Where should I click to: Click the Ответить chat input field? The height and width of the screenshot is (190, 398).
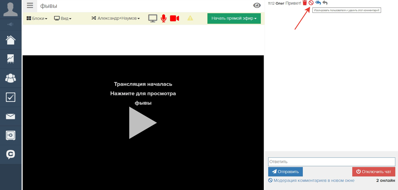click(x=332, y=162)
